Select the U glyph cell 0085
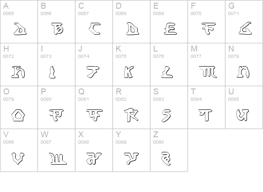 pyautogui.click(x=244, y=107)
